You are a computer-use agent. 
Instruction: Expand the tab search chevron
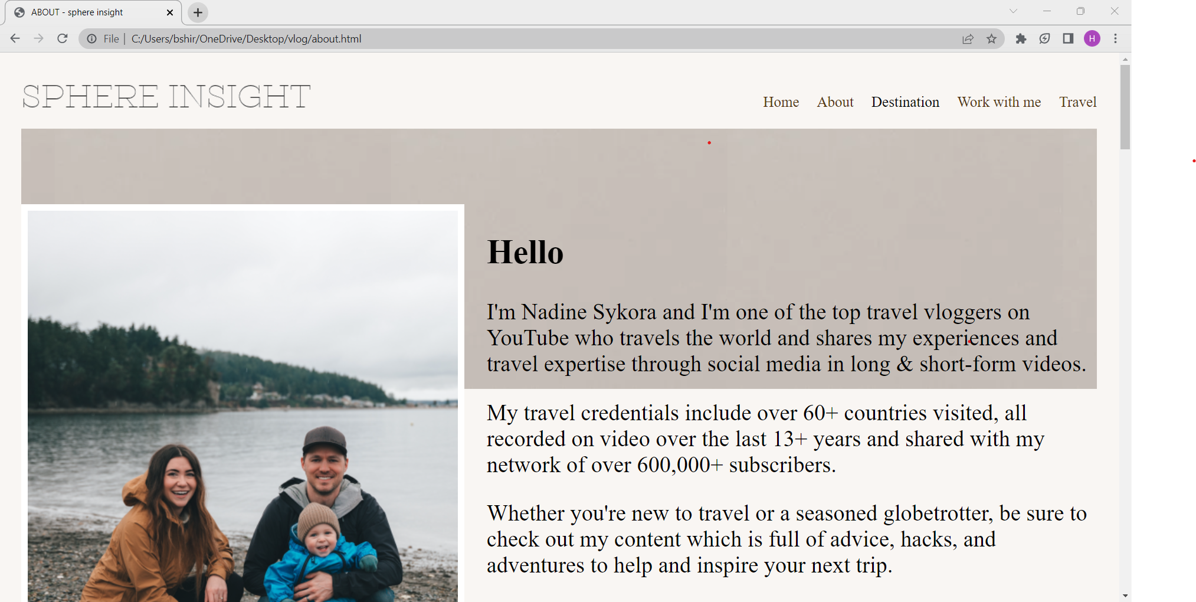tap(1013, 11)
